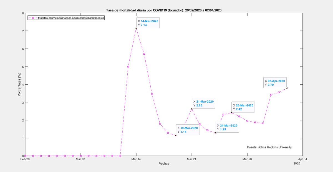Screen dimensions: 333x172
Task: Click the data point marker at 21-Mar peak
Action: pos(191,109)
